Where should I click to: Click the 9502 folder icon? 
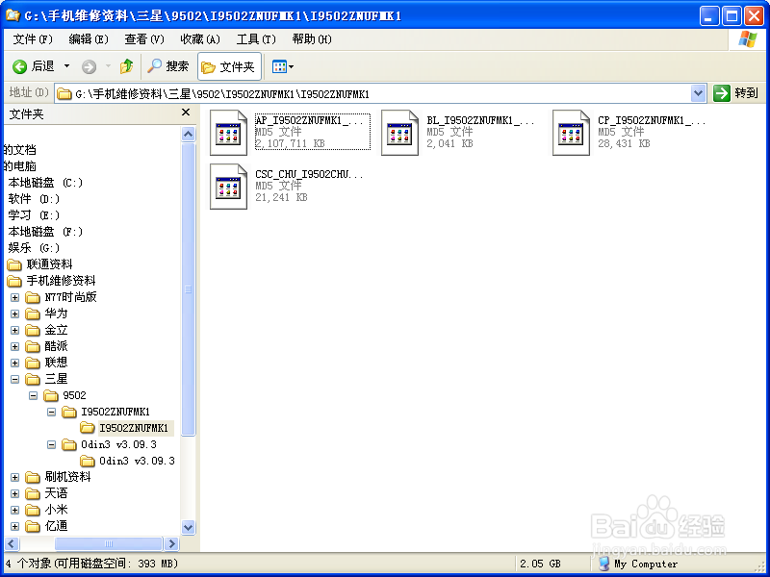(x=51, y=395)
